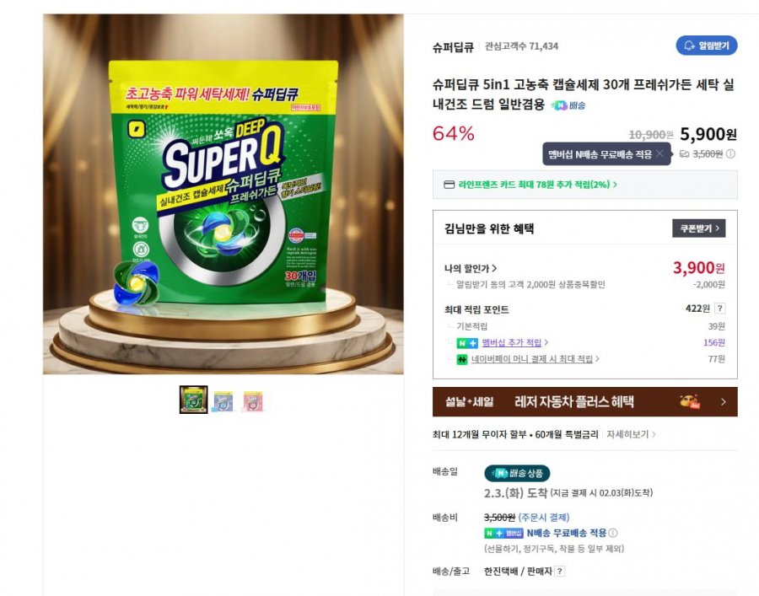This screenshot has height=596, width=759.
Task: Select the first product thumbnail under main image
Action: pyautogui.click(x=192, y=398)
